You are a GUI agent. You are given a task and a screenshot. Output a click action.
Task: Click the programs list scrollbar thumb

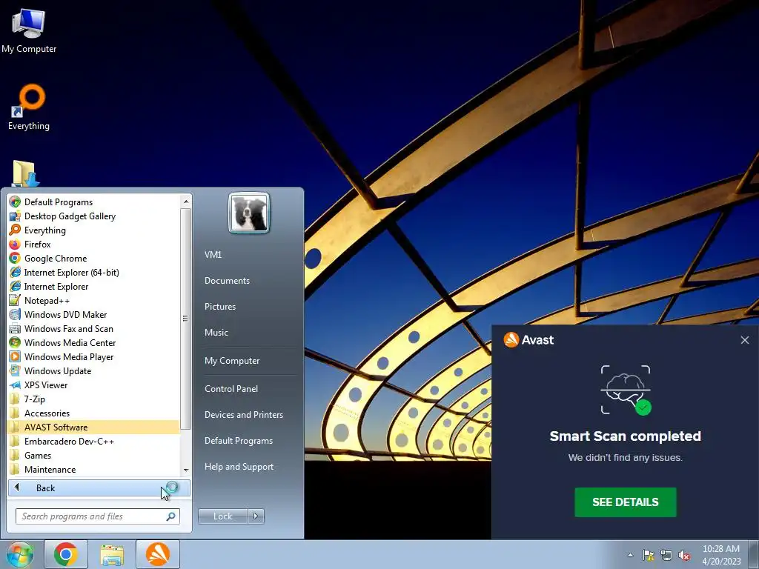click(185, 319)
